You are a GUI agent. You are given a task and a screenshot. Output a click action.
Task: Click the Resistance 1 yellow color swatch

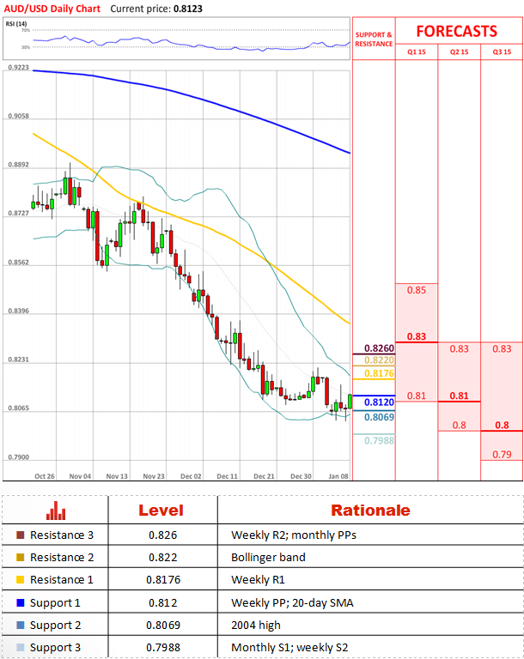point(21,579)
